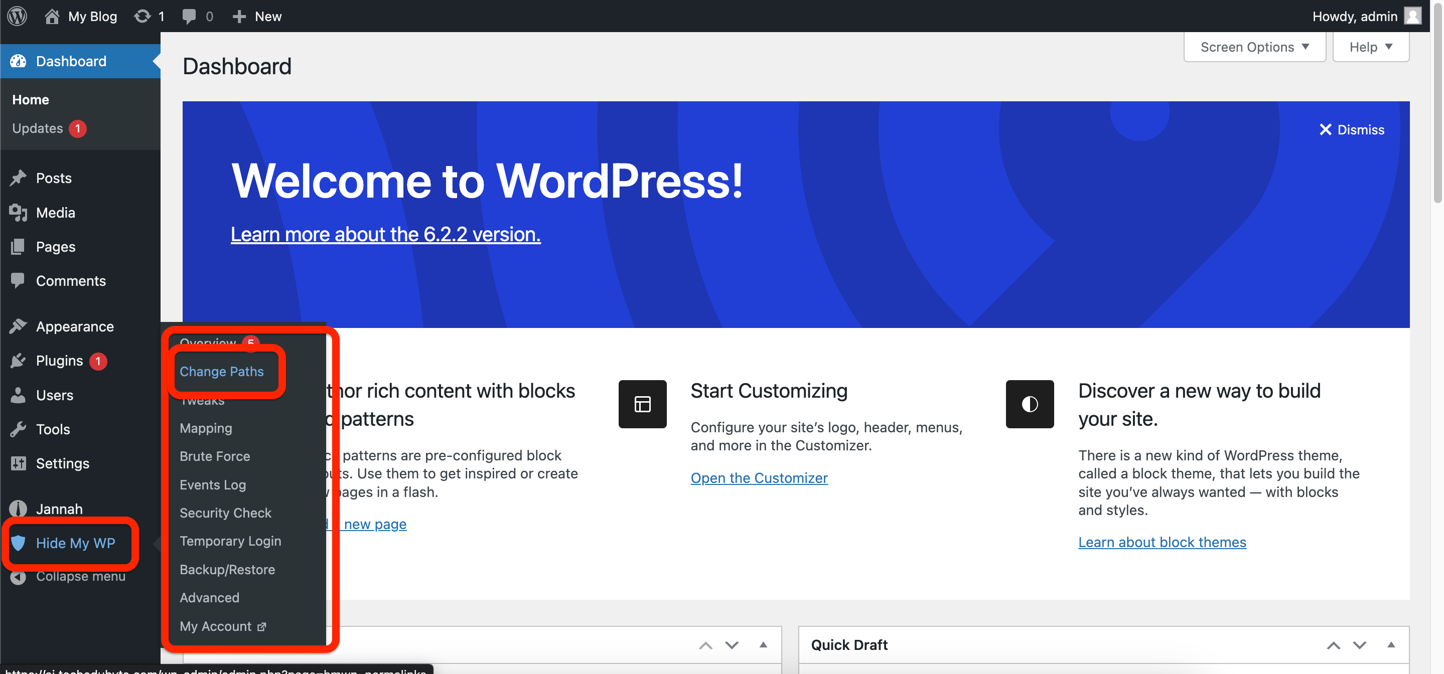1444x674 pixels.
Task: Expand the Screen Options dropdown
Action: pyautogui.click(x=1254, y=47)
